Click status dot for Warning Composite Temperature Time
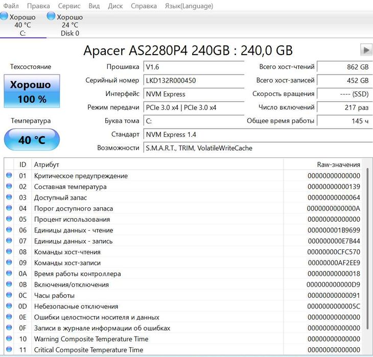Viewport: 373px width, 357px height. click(9, 339)
